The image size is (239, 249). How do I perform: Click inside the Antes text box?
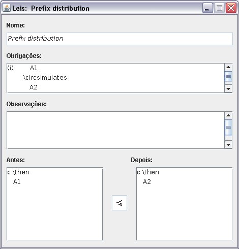coord(54,204)
